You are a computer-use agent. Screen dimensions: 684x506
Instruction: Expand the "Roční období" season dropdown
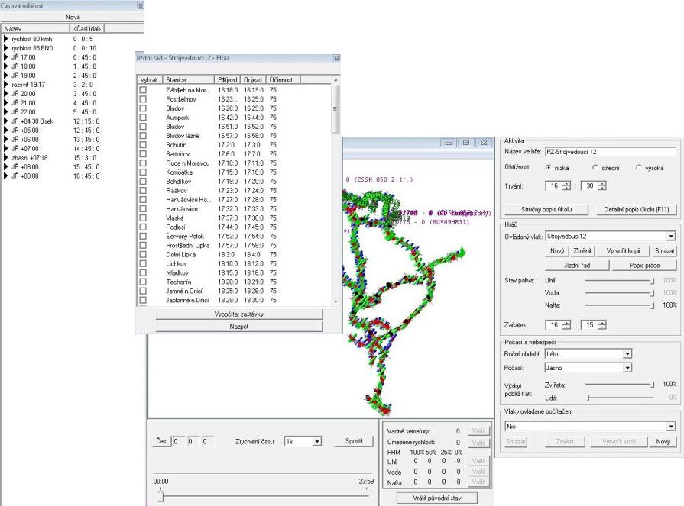[x=627, y=353]
